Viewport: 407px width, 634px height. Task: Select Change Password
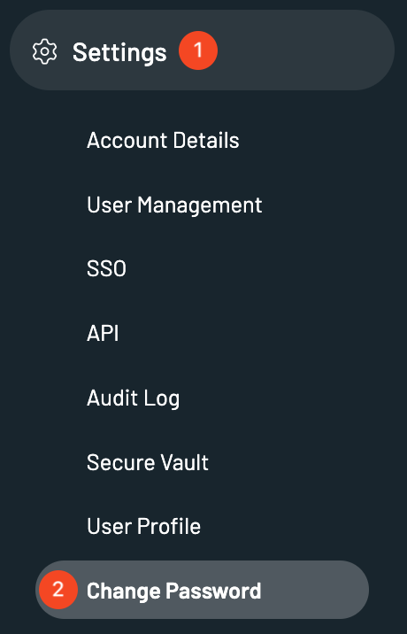pyautogui.click(x=173, y=591)
